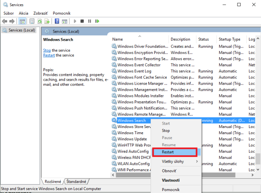Screen dimensions: 261x193
Task: Select Windows License Manager service row
Action: [183, 83]
